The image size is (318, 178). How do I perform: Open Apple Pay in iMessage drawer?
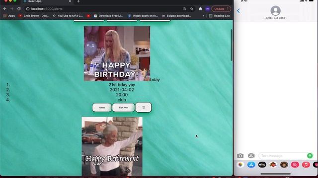click(x=262, y=165)
